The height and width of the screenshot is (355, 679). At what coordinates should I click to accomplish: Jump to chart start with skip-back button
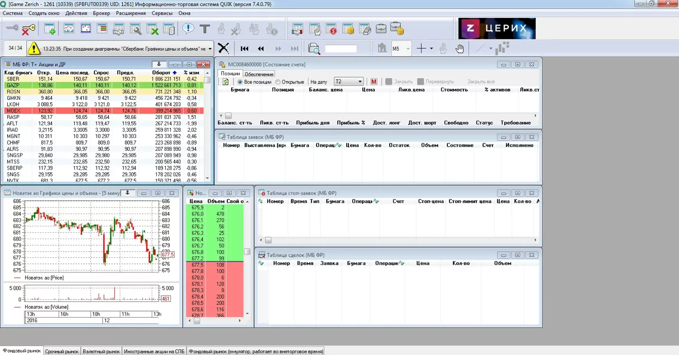pos(245,49)
